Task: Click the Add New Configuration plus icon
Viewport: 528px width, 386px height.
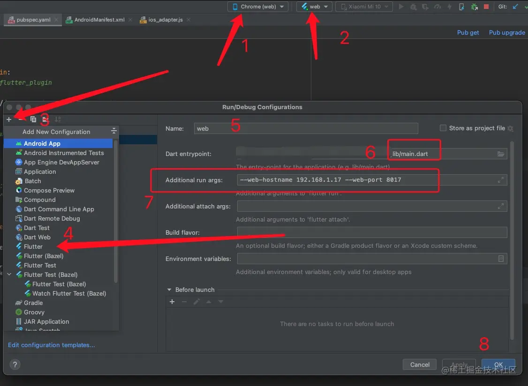Action: pos(9,119)
